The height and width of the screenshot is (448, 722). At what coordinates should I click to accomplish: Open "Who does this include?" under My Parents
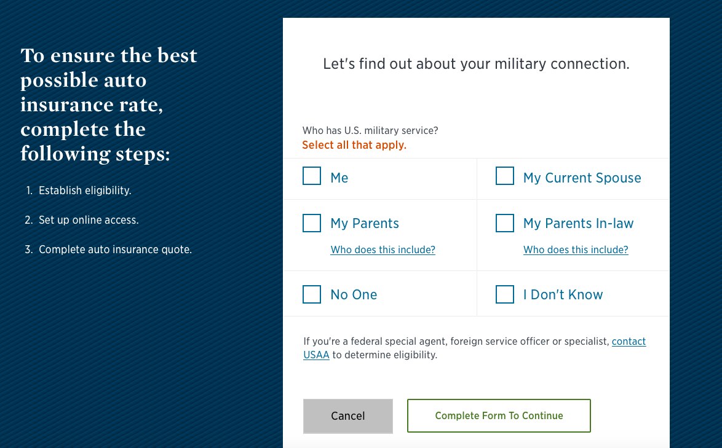(x=383, y=250)
